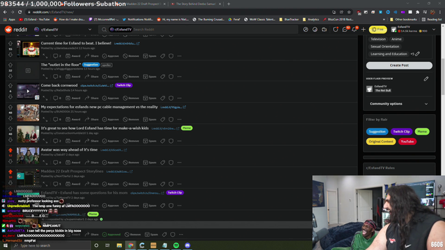The width and height of the screenshot is (445, 250).
Task: Award the 'make-a-wish kids' post
Action: (73, 141)
